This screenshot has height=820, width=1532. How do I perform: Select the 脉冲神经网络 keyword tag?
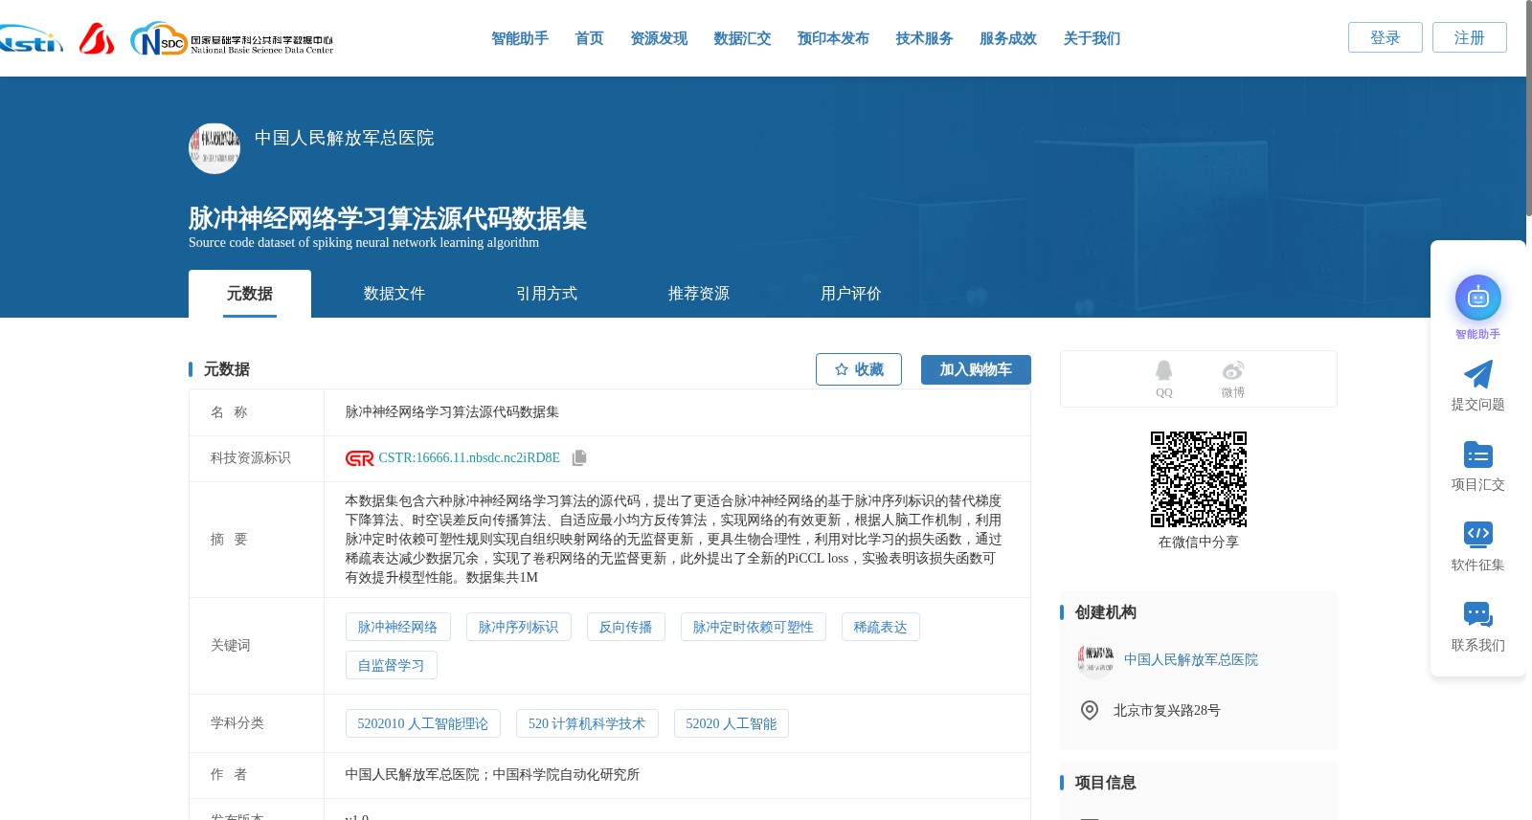[x=397, y=627]
